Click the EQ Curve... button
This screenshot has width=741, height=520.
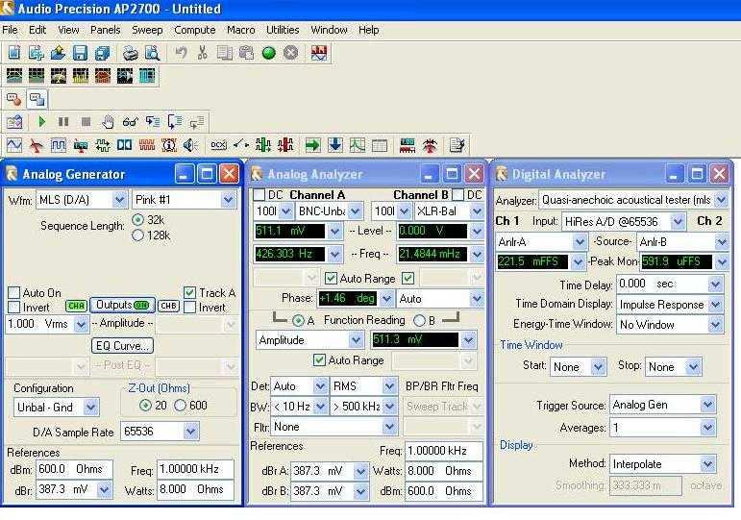tap(122, 346)
